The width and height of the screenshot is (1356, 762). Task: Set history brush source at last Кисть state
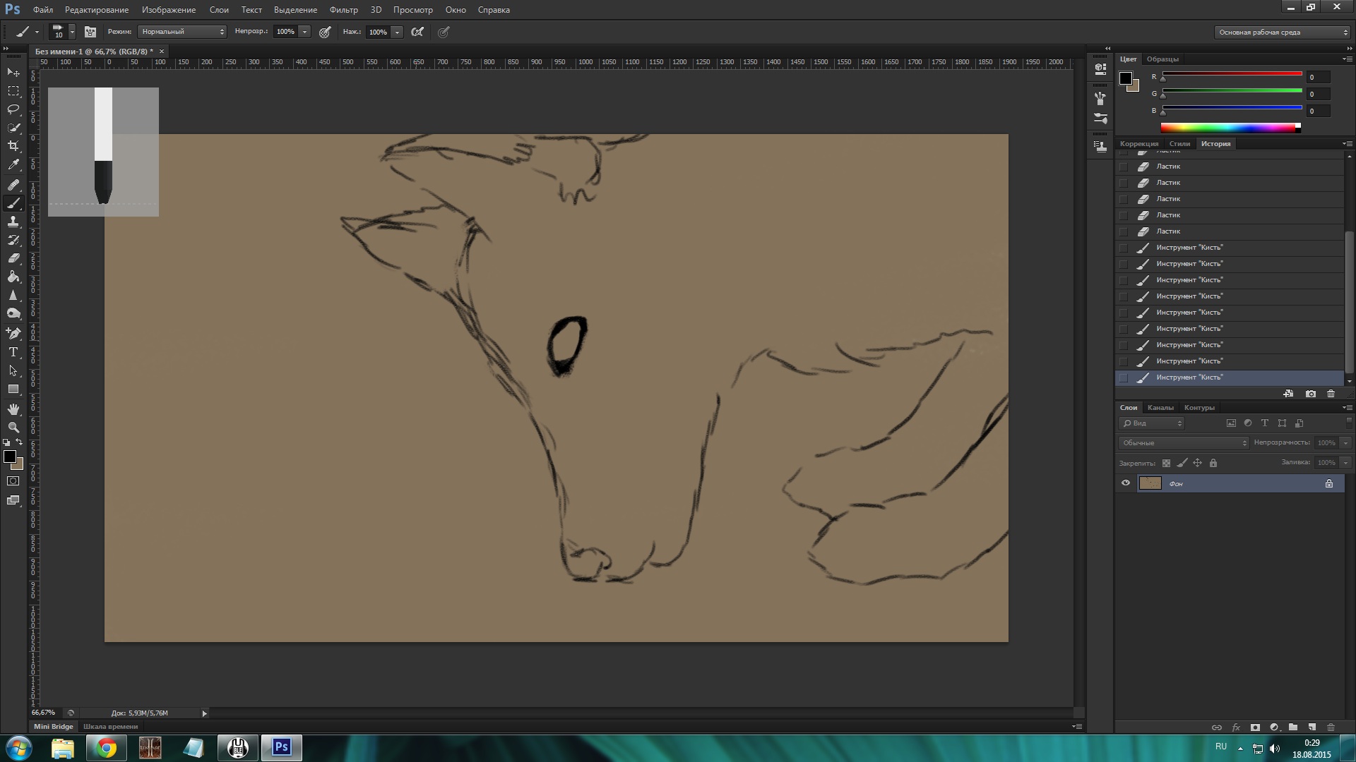pyautogui.click(x=1124, y=378)
